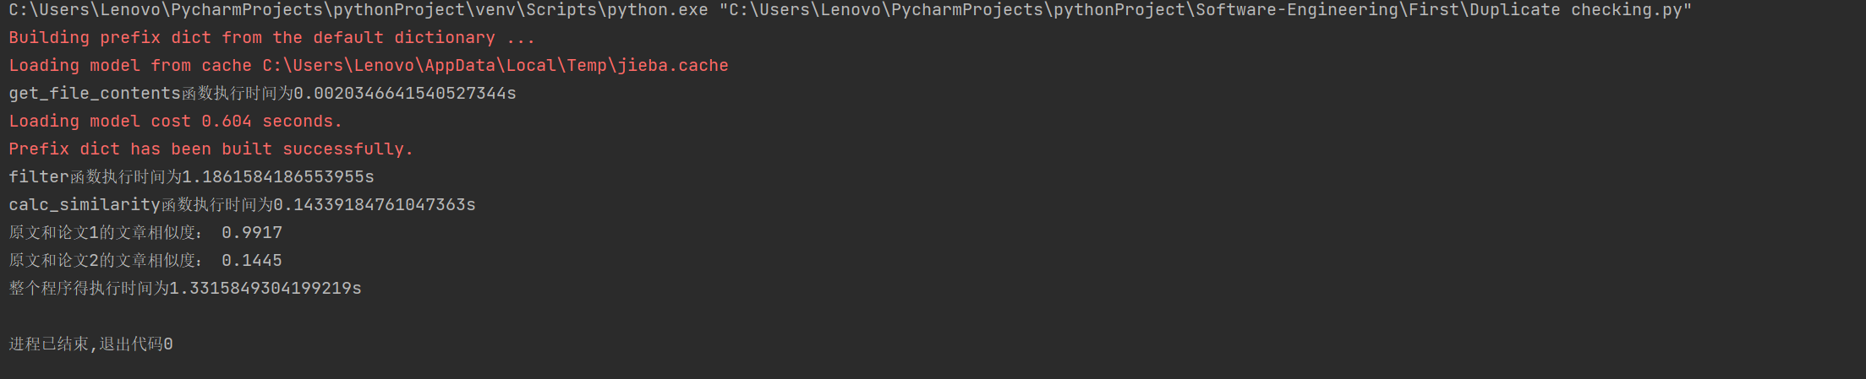The width and height of the screenshot is (1866, 379).
Task: Click the calc_similarity function name
Action: pyautogui.click(x=85, y=205)
